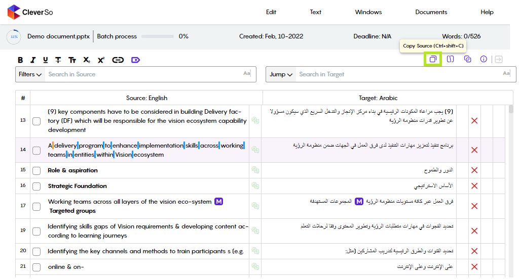Click translation icon for row 15

pyautogui.click(x=255, y=170)
